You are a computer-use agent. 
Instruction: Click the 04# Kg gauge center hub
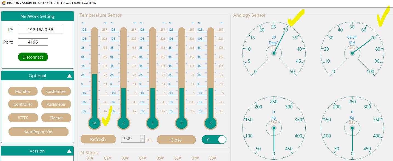click(352, 128)
